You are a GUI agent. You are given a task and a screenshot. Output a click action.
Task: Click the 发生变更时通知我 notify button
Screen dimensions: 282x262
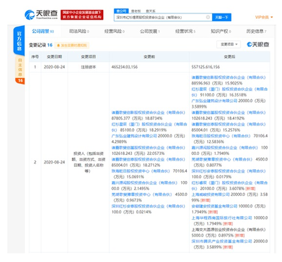pyautogui.click(x=72, y=45)
